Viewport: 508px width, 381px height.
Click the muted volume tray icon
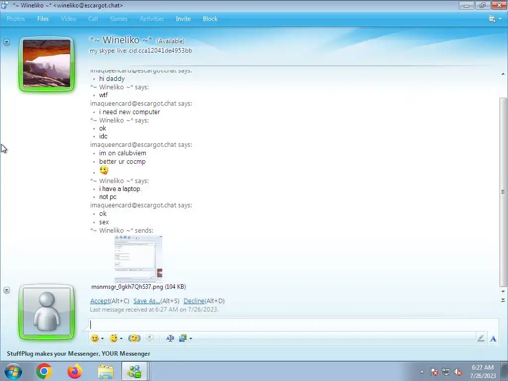click(458, 372)
